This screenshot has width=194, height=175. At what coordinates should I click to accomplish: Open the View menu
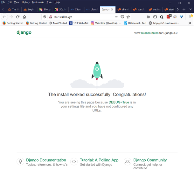[x=17, y=2]
